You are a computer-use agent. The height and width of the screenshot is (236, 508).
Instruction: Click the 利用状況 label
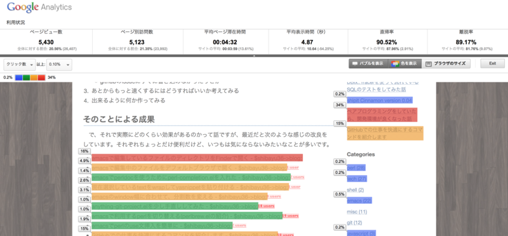pyautogui.click(x=15, y=23)
